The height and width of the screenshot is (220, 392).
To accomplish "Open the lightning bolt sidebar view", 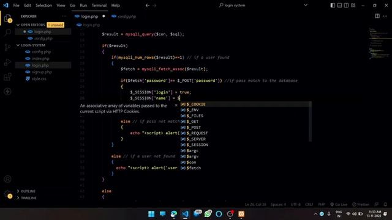I will coord(7,91).
